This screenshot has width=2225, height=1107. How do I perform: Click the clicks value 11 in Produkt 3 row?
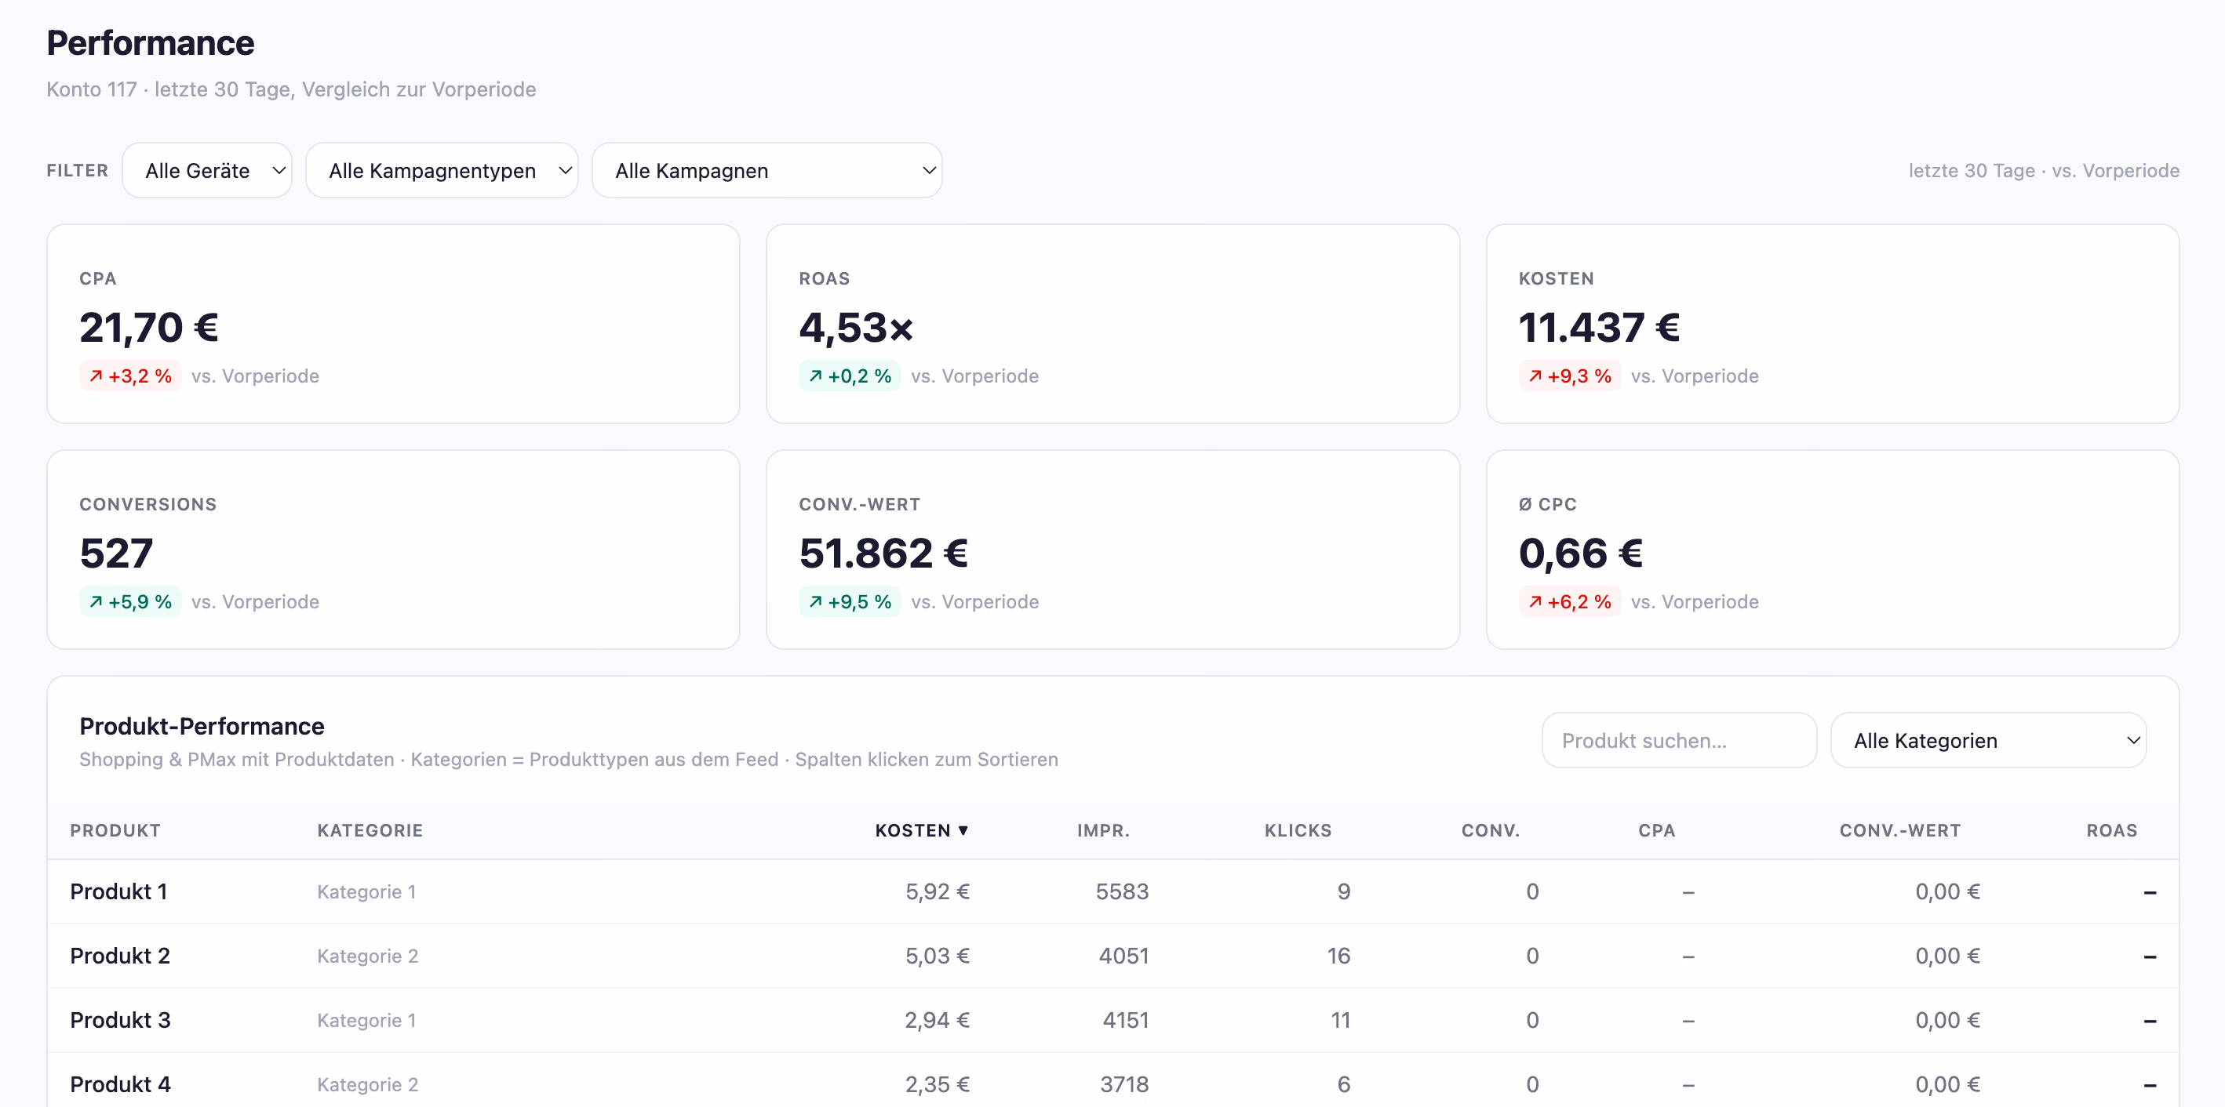click(1340, 1019)
